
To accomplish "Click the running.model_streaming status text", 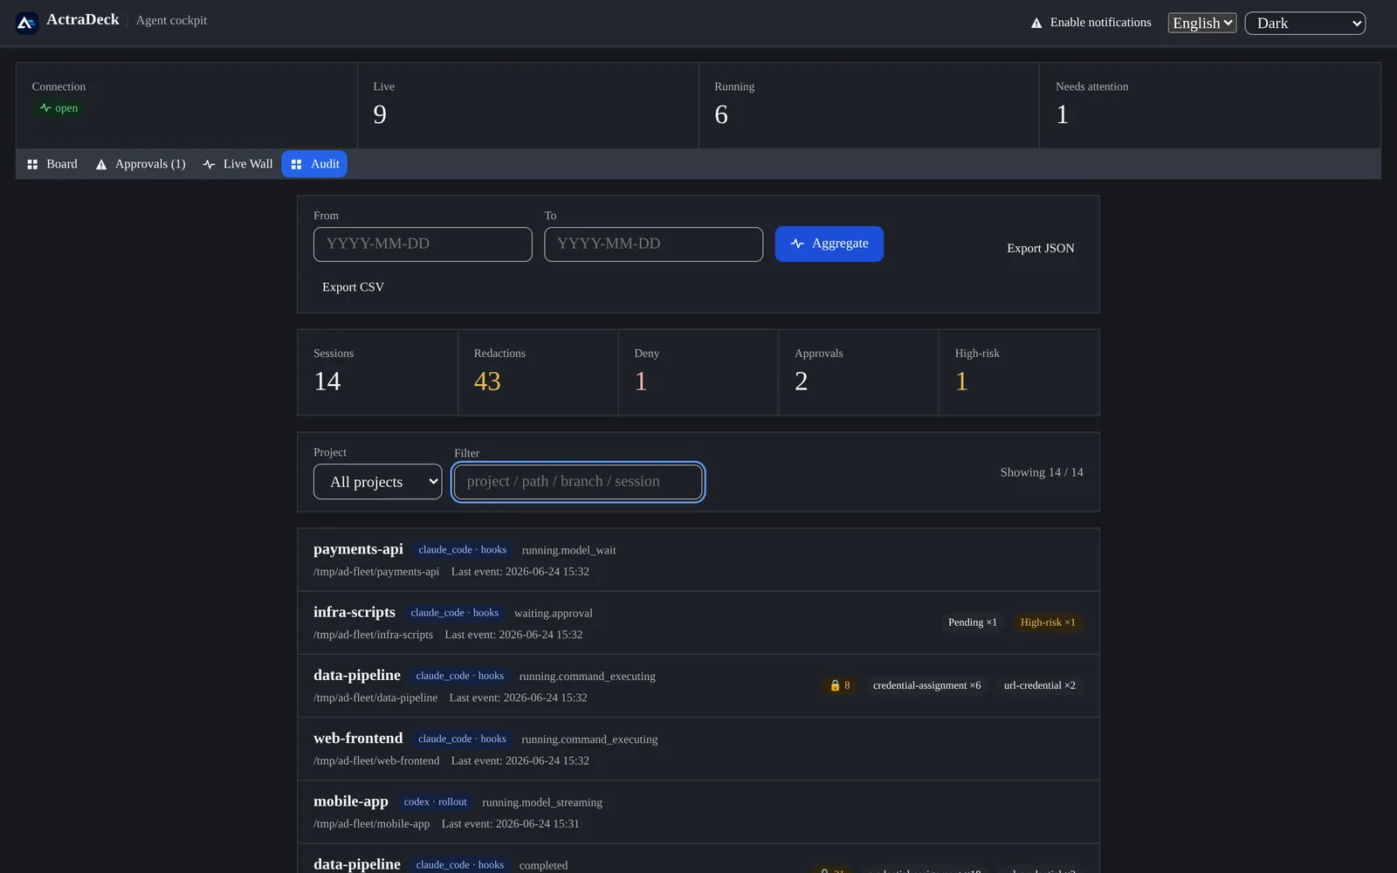I will click(542, 802).
